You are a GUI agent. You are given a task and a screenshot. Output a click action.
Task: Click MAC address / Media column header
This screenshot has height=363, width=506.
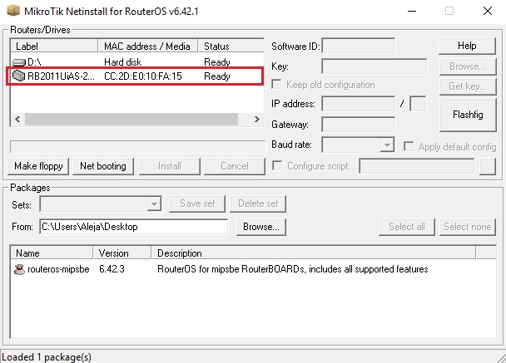tap(148, 46)
